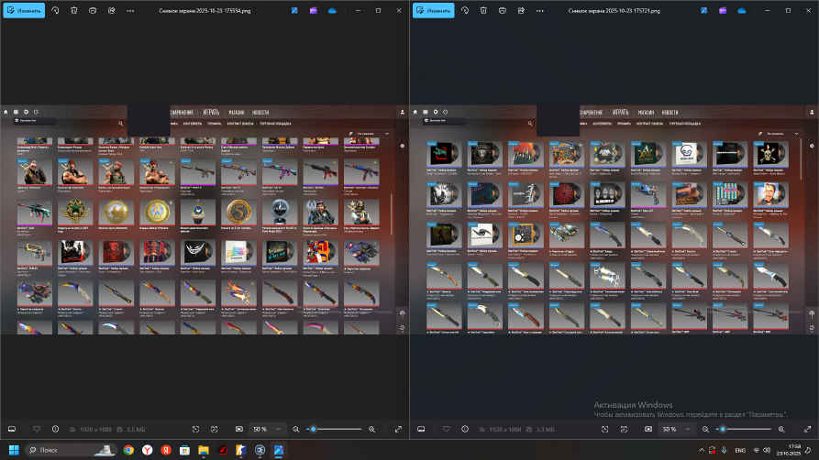Screen dimensions: 819x460
Task: Open Clipchamp icon in right Photos title bar
Action: [723, 10]
